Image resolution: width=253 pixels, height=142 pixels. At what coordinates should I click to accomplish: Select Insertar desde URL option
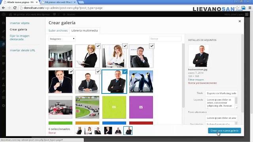(x=23, y=50)
